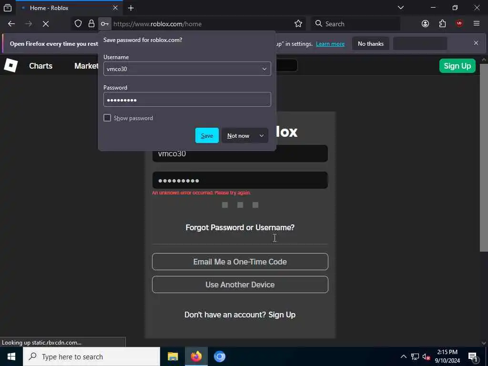
Task: Click the Firefox taskbar icon
Action: pos(196,356)
